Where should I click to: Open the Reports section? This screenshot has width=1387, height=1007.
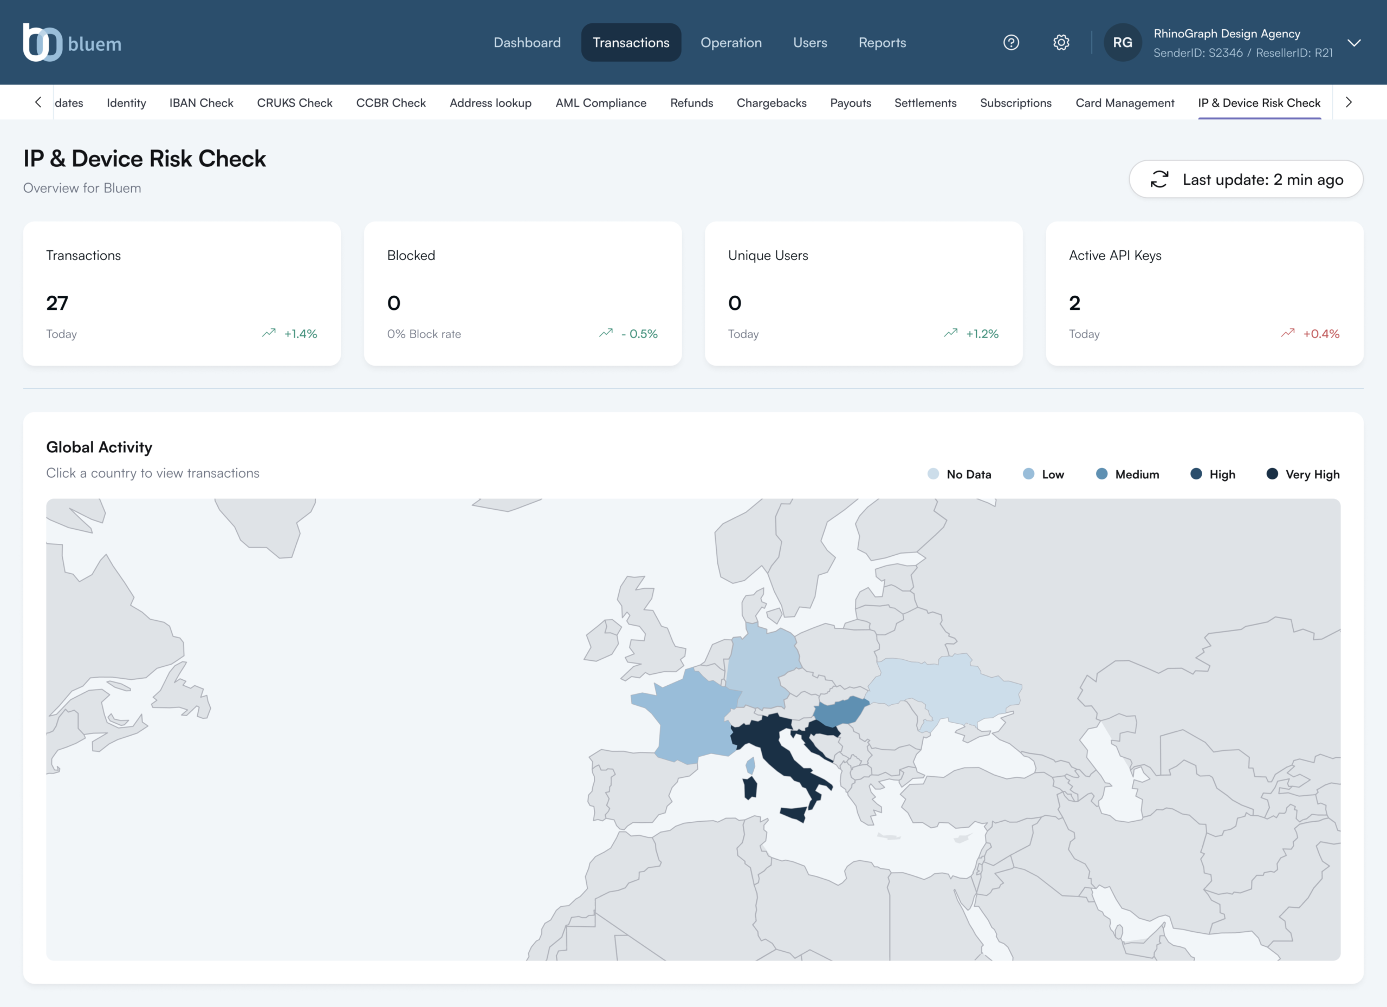pyautogui.click(x=882, y=42)
